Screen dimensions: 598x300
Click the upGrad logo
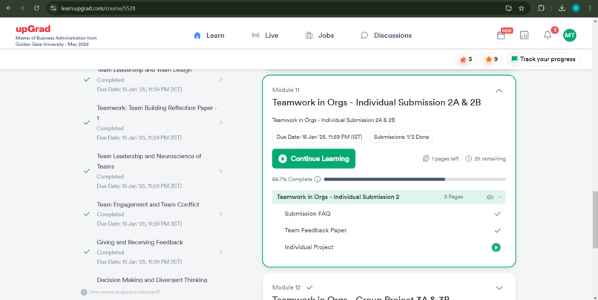33,29
